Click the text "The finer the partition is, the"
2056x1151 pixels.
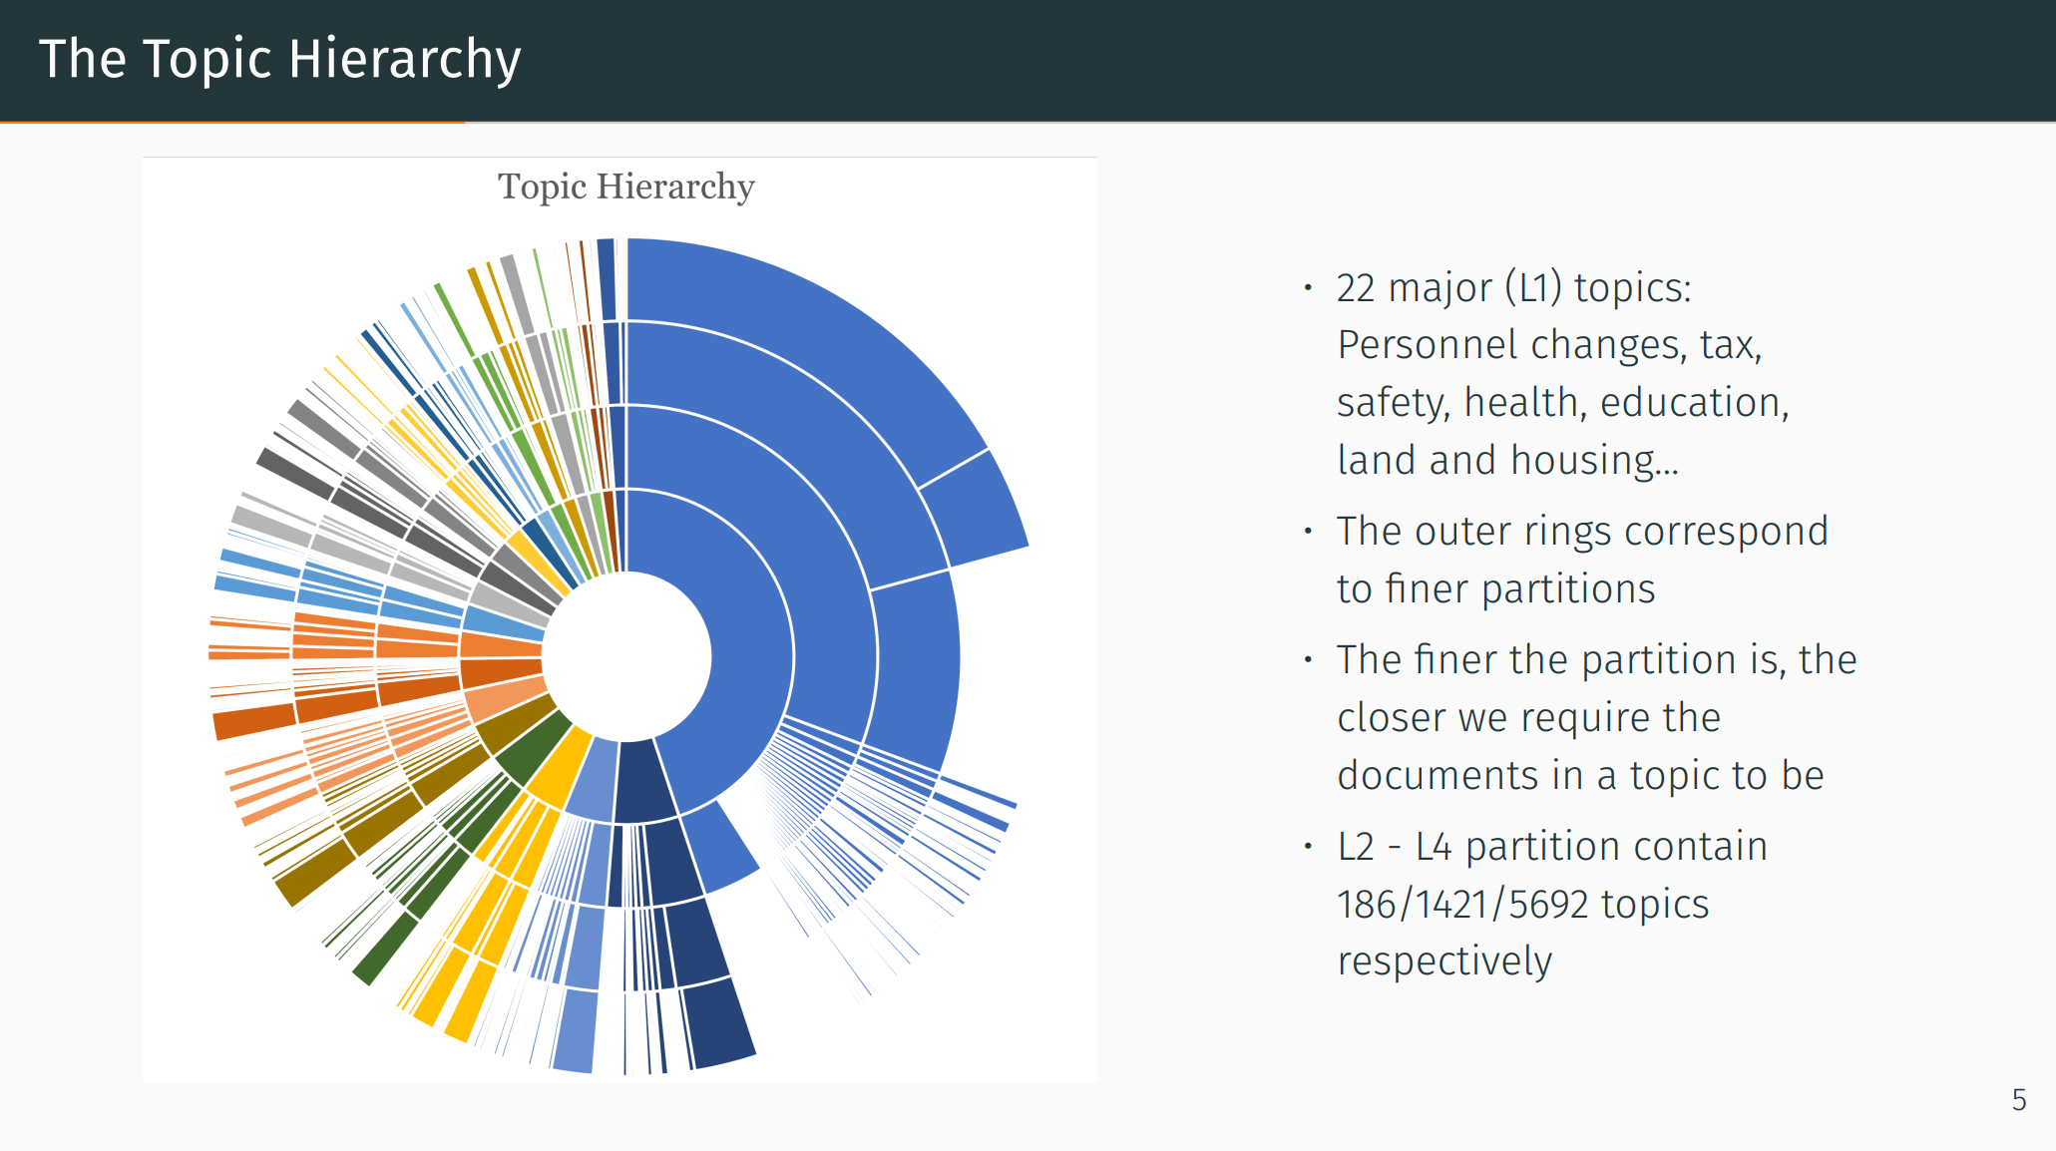(x=1597, y=659)
